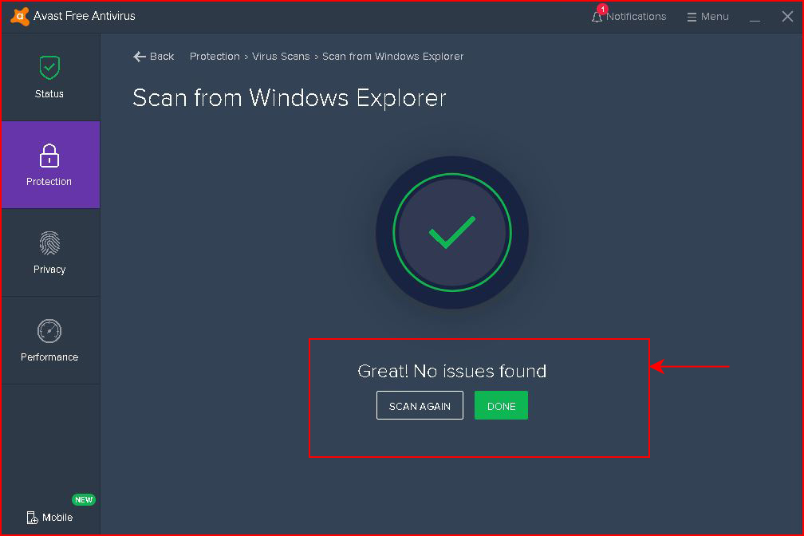
Task: Open the Mobile section
Action: click(49, 517)
